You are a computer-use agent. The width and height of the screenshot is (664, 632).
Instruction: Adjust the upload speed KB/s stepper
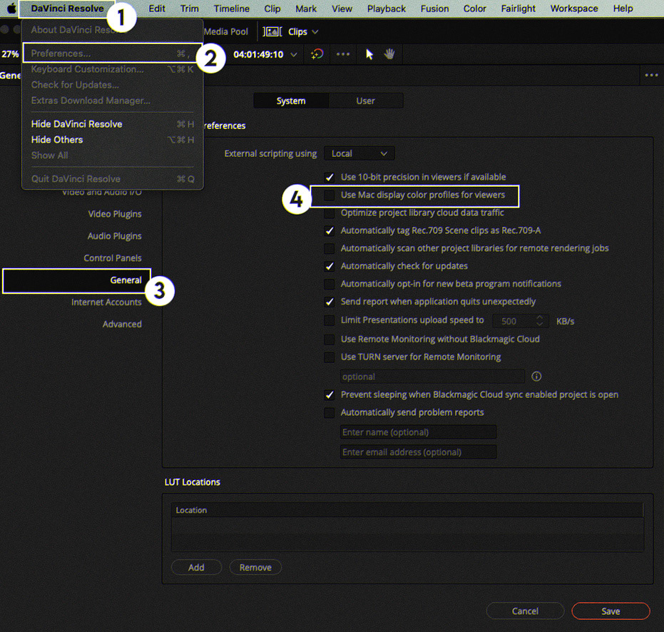pyautogui.click(x=539, y=321)
